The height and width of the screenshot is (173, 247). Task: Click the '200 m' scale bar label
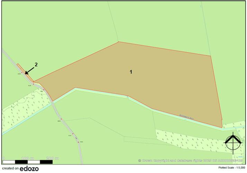coord(52,157)
